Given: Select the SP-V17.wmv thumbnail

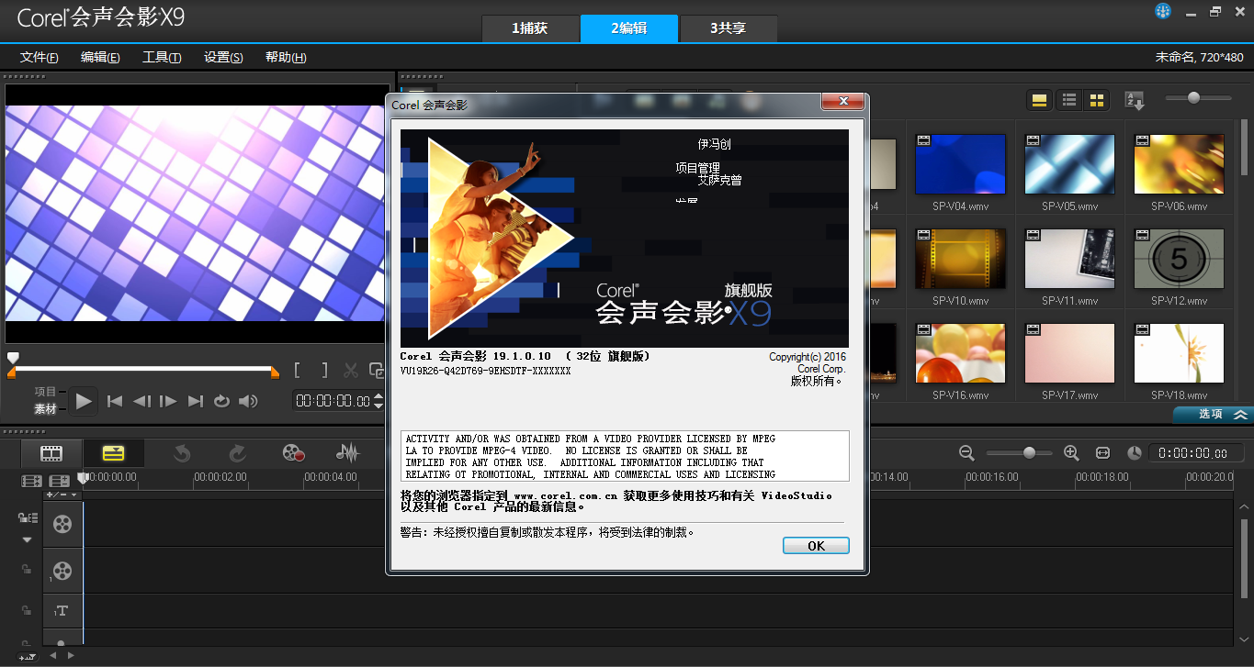Looking at the screenshot, I should point(1069,353).
